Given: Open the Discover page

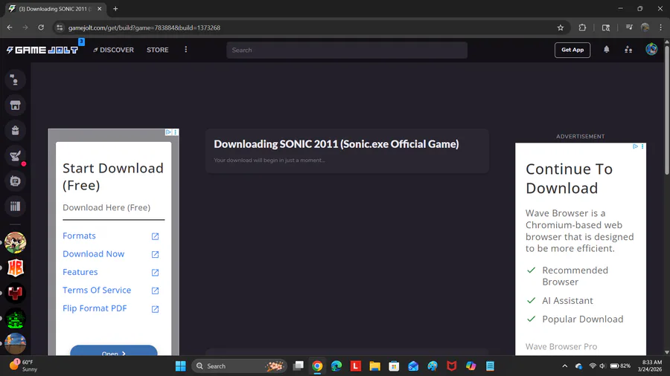Looking at the screenshot, I should pyautogui.click(x=113, y=50).
